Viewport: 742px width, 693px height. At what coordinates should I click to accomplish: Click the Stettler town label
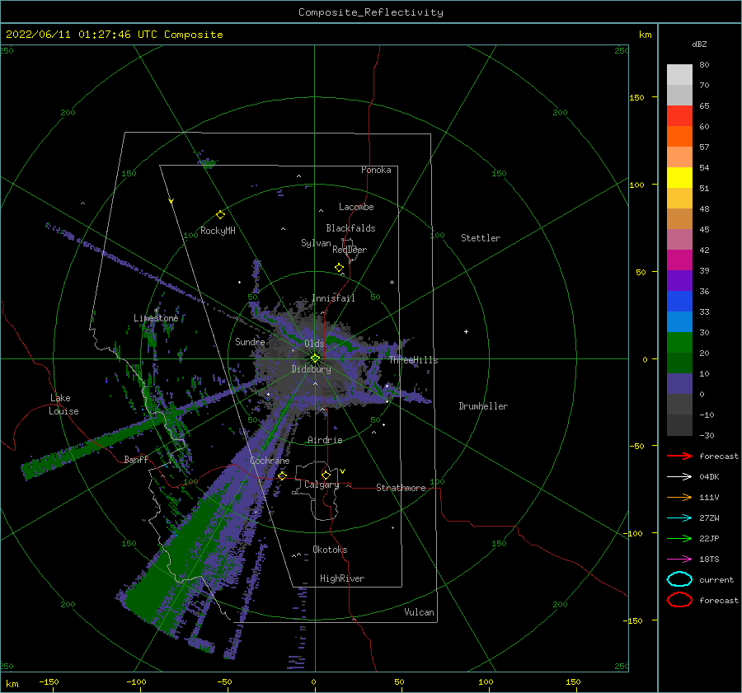click(x=481, y=238)
